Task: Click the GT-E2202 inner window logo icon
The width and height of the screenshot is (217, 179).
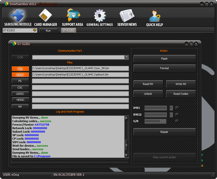Action: point(14,44)
